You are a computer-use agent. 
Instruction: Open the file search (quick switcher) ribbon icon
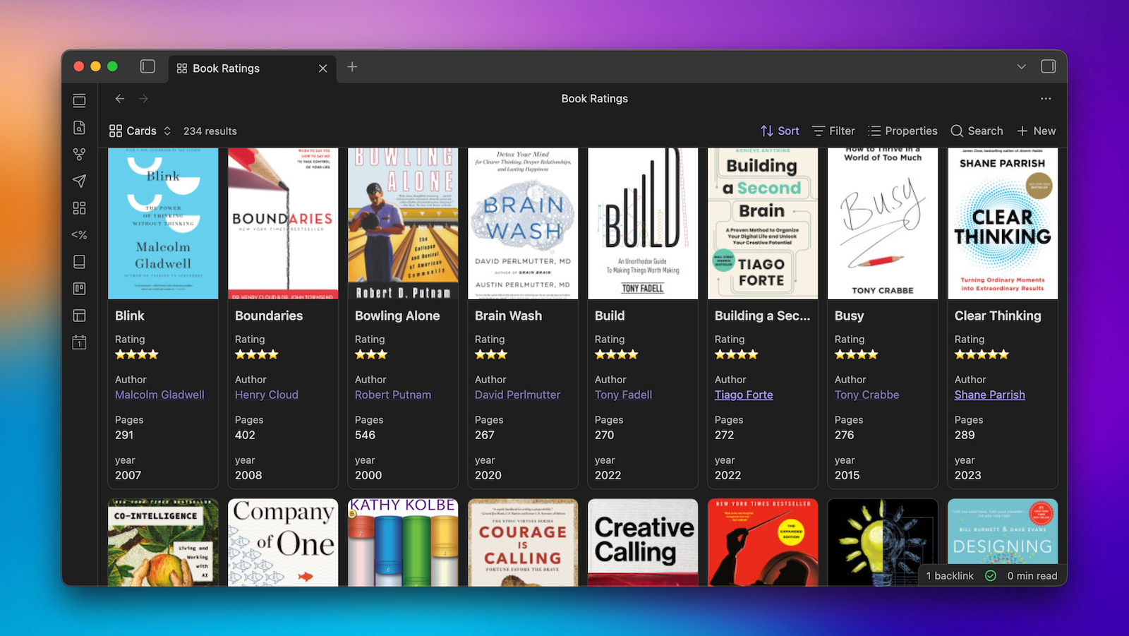click(79, 128)
